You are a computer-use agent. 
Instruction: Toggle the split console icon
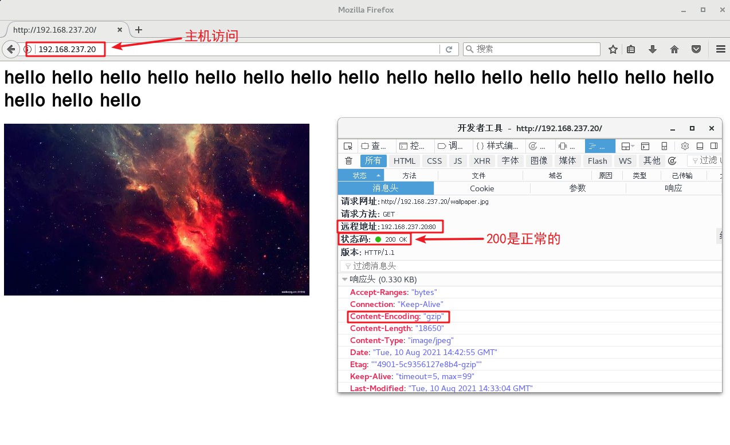pyautogui.click(x=645, y=146)
